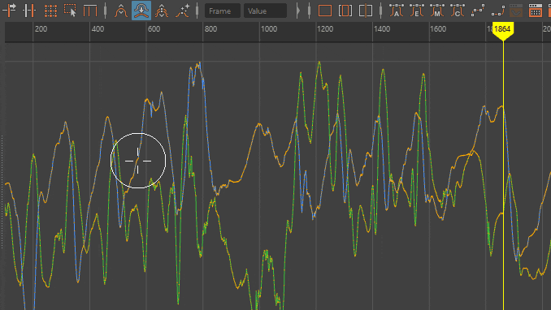Apply the M tangent type
The image size is (551, 310).
tap(437, 11)
